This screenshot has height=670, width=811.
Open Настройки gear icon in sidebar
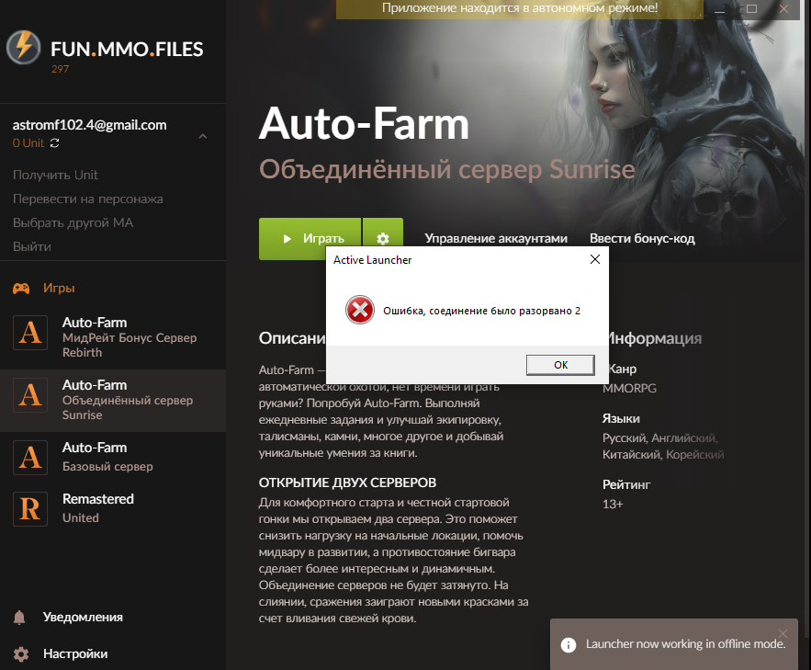click(21, 654)
